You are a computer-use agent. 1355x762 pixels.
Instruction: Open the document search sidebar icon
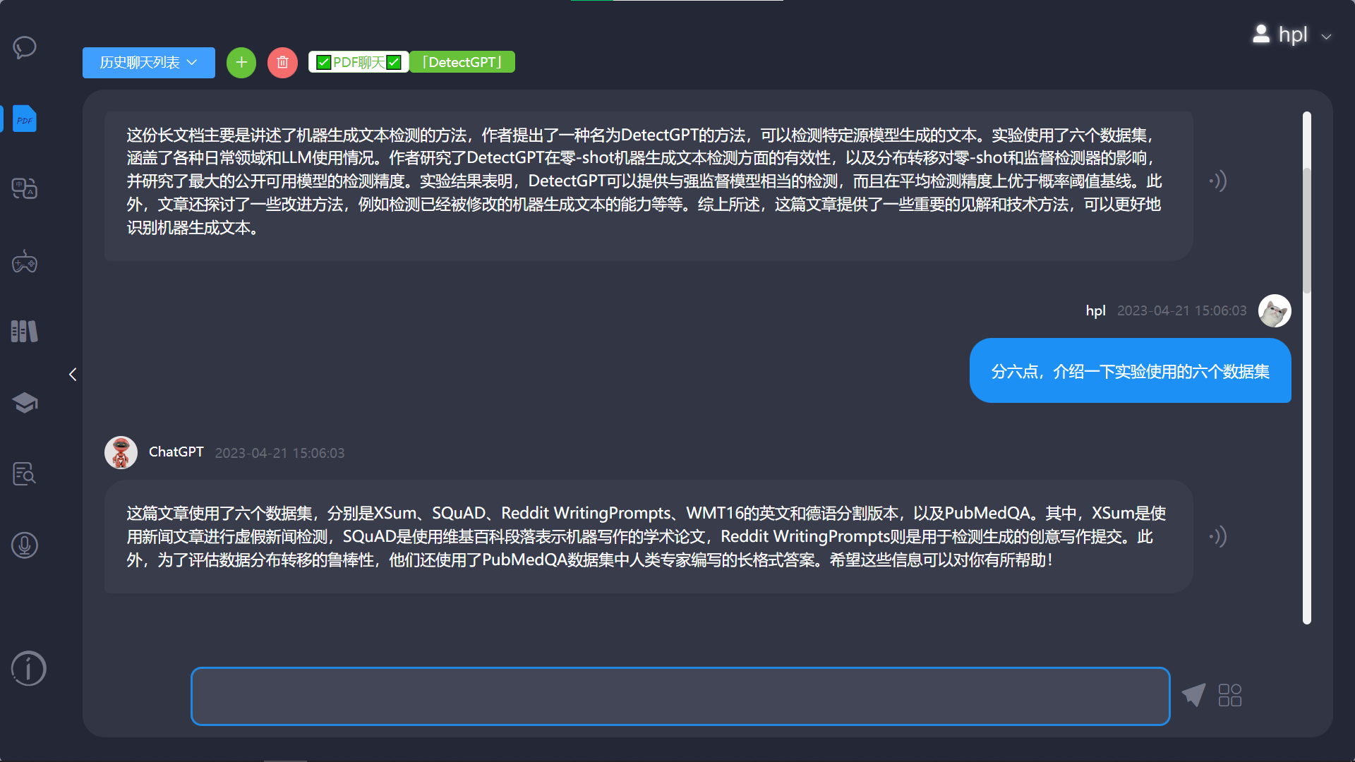[25, 473]
